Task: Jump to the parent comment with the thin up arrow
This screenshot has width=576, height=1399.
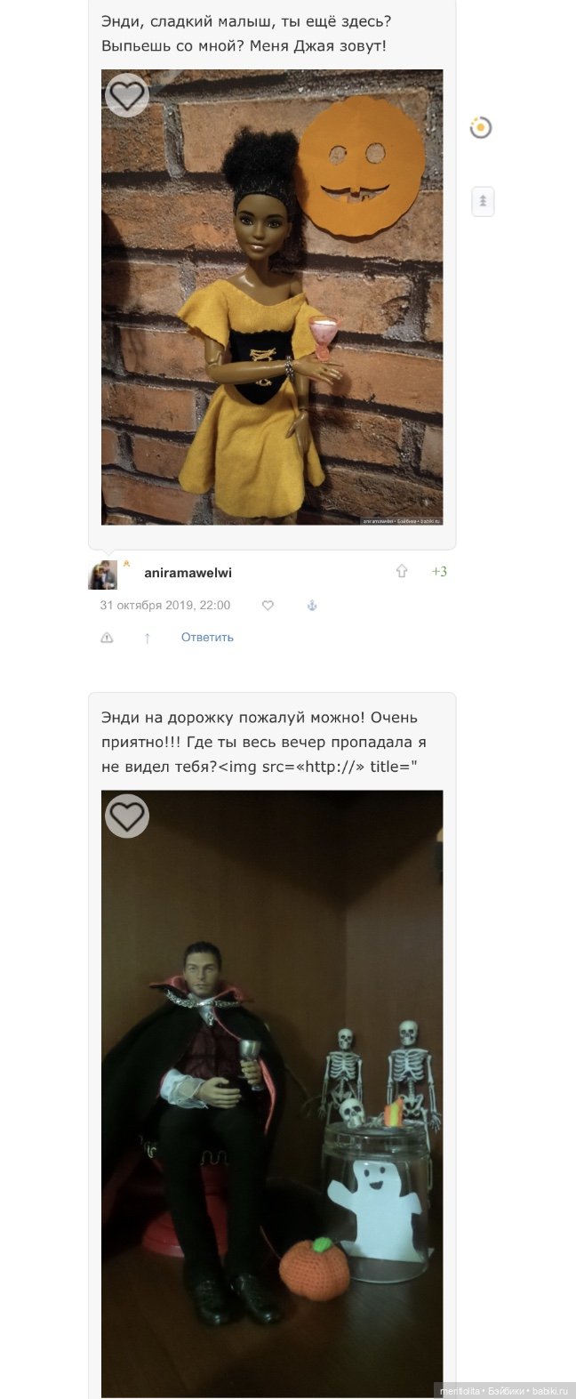Action: [x=148, y=638]
